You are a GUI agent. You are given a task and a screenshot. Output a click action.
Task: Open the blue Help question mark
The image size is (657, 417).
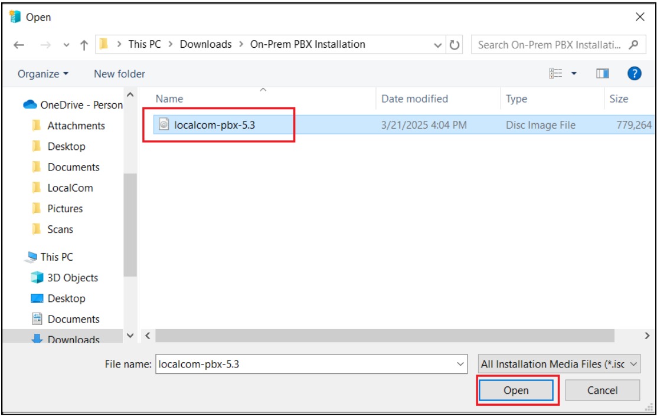[x=634, y=74]
